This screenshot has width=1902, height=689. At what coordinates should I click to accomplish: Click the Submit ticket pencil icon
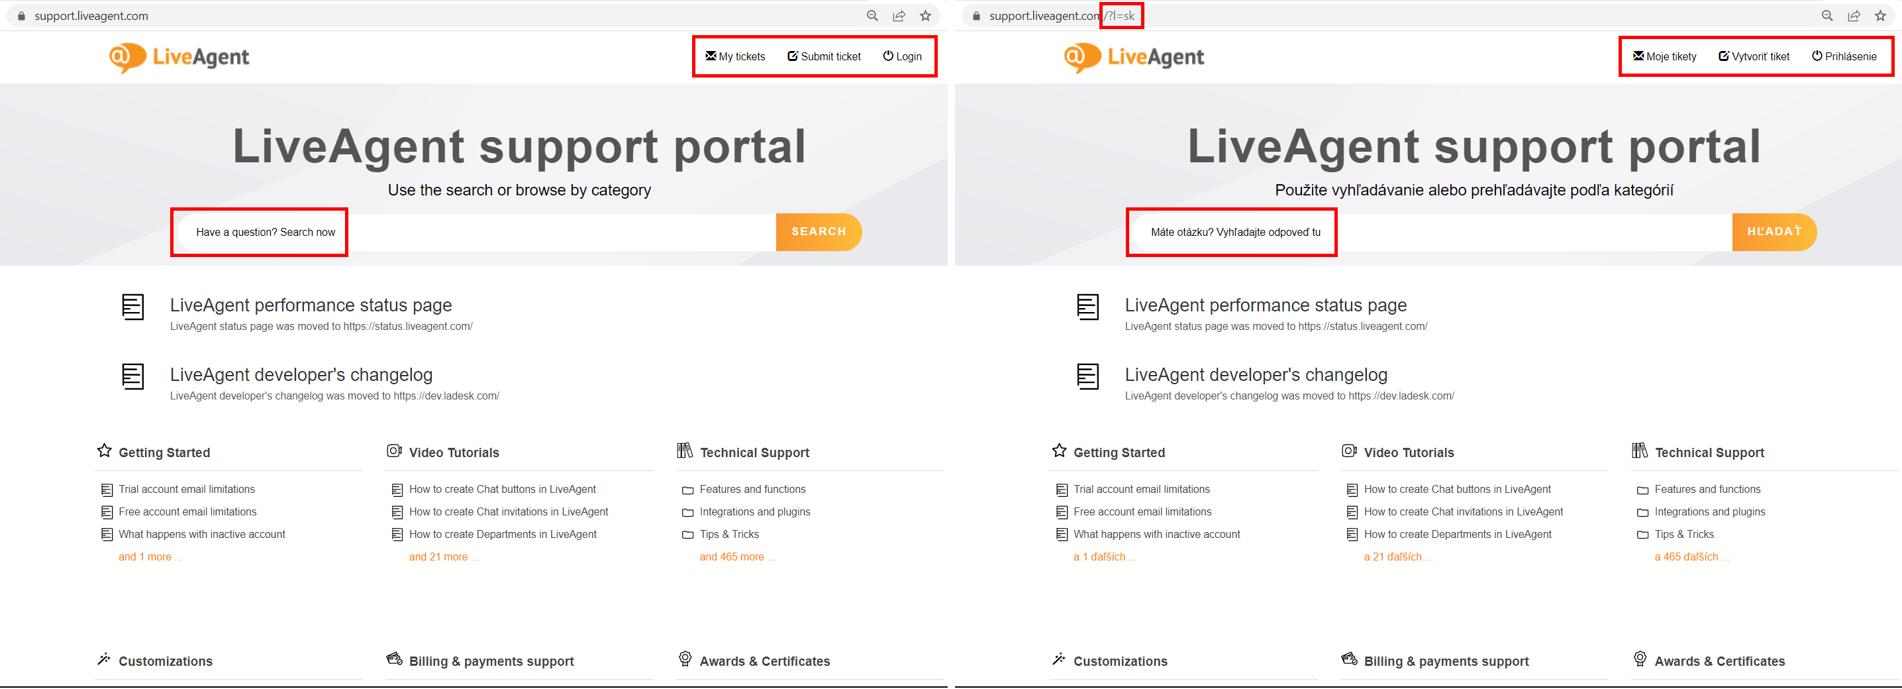coord(792,56)
